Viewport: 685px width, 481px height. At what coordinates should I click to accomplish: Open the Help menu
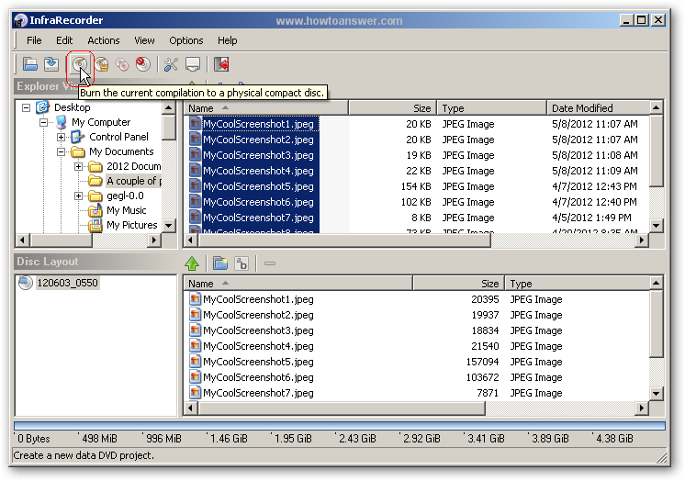tap(227, 40)
